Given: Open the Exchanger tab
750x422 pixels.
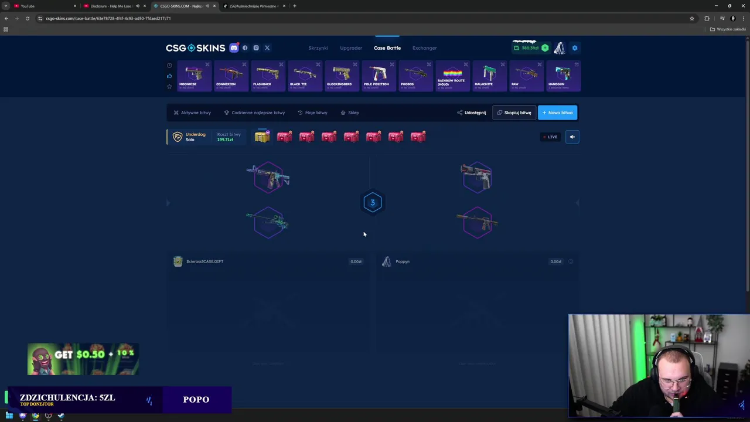Looking at the screenshot, I should (424, 47).
